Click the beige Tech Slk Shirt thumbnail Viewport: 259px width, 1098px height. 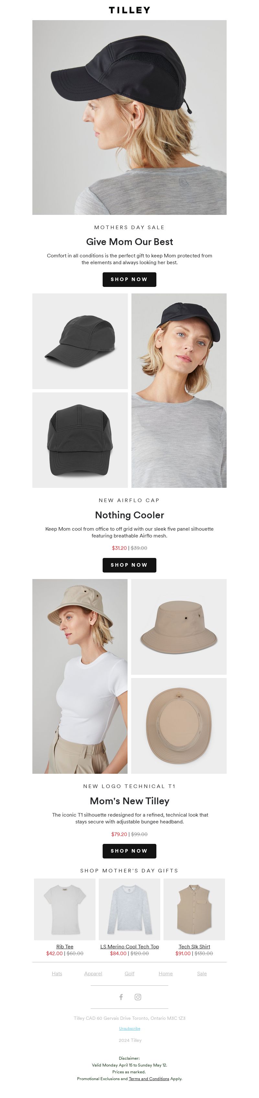tap(194, 909)
